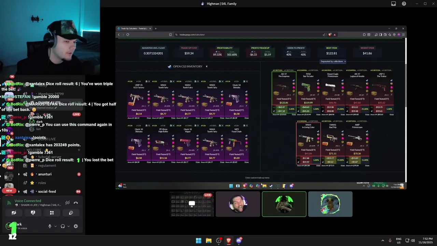This screenshot has width=437, height=246.
Task: Click the Enter custom trade-up name field
Action: (257, 178)
